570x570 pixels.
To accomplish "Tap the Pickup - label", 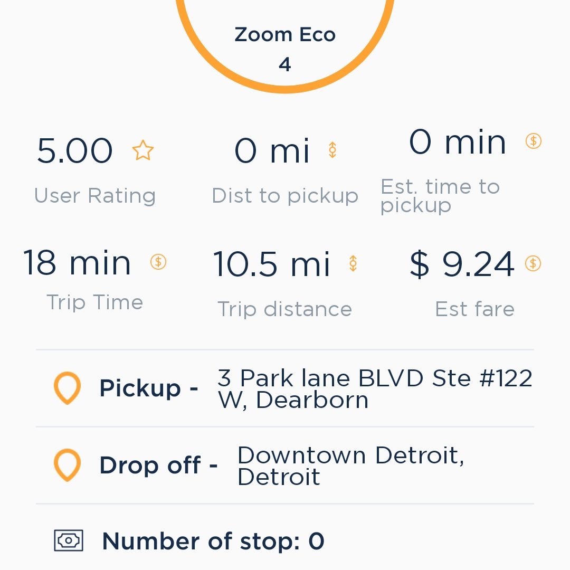I will (x=149, y=388).
